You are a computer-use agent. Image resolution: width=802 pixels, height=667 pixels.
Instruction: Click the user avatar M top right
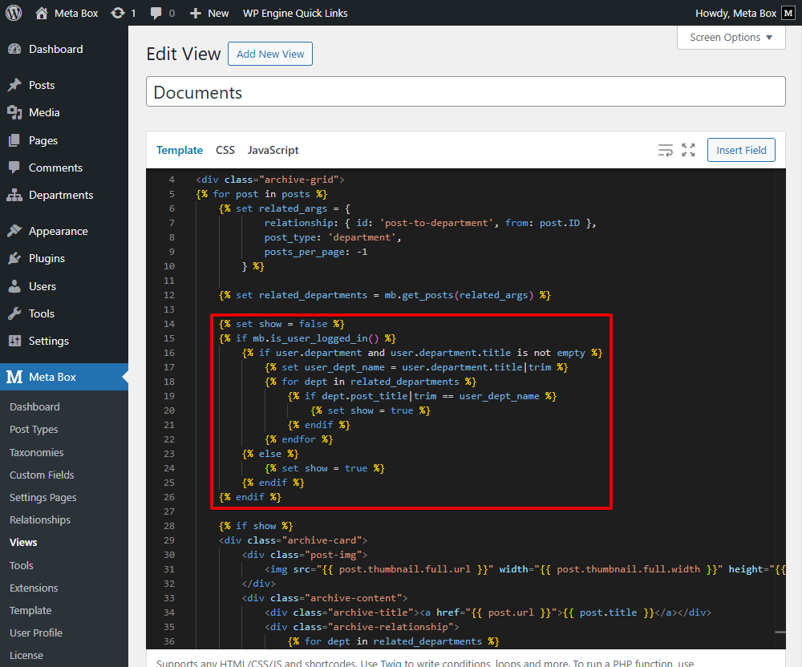click(788, 12)
